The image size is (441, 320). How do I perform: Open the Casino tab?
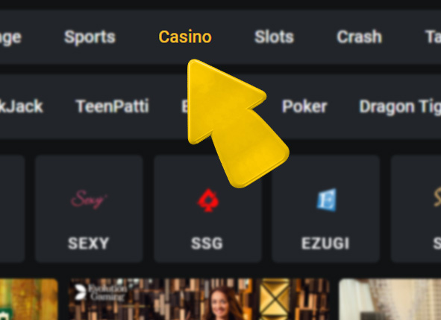click(185, 36)
